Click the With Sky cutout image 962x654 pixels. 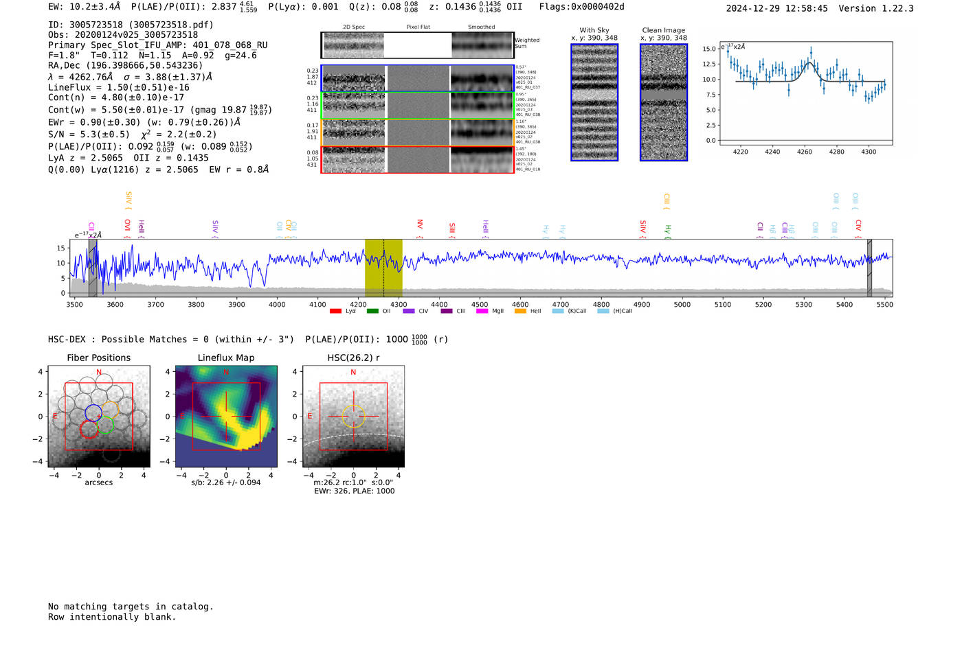[594, 102]
